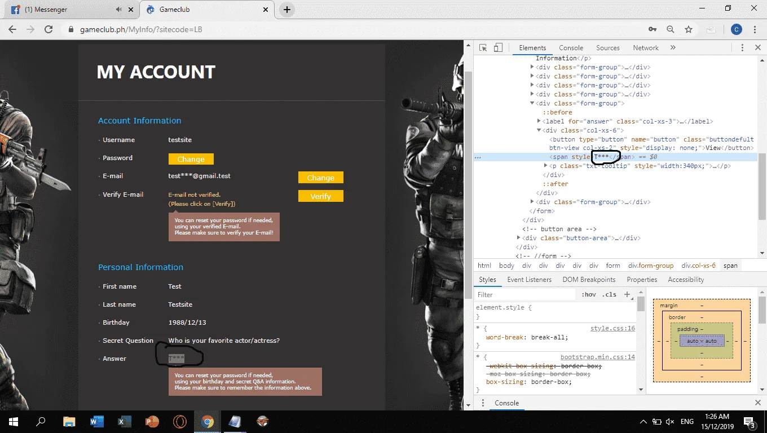Screen dimensions: 767x433
Task: Mute the Messenger tab audio icon
Action: [118, 10]
